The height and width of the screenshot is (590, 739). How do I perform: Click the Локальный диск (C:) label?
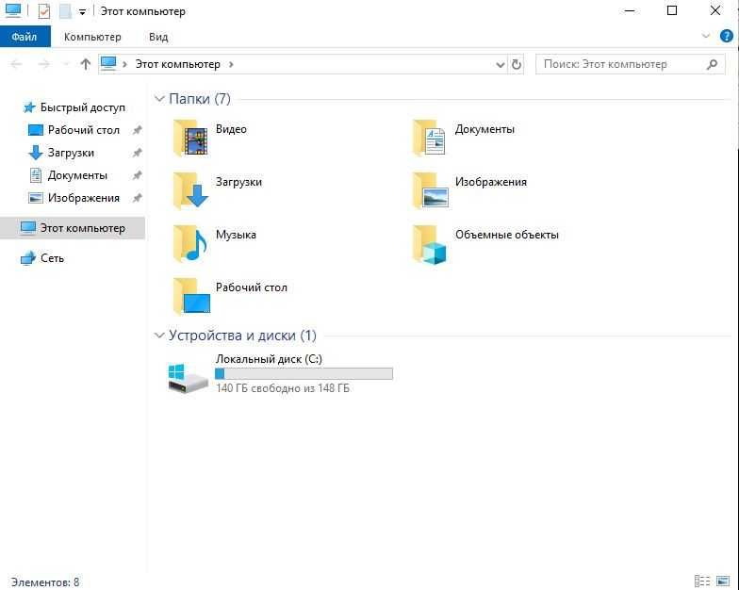coord(269,359)
